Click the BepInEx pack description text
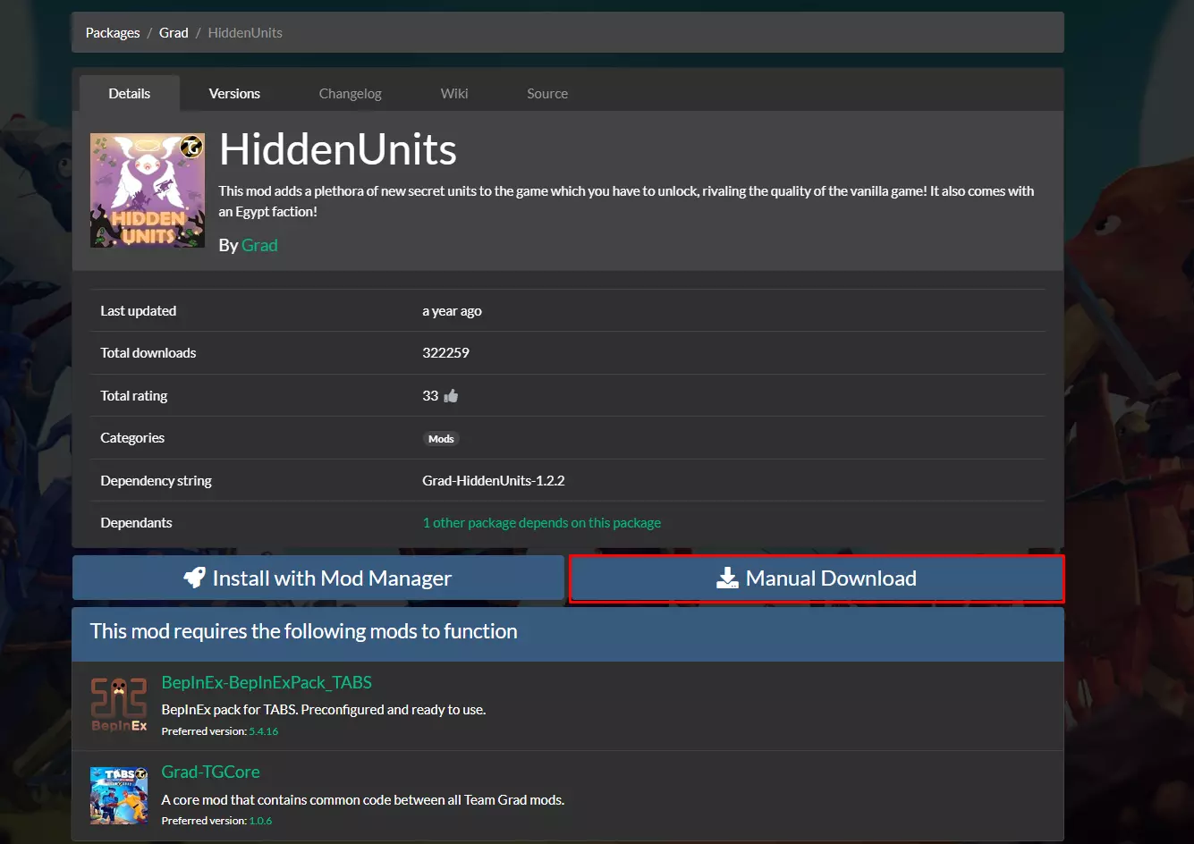This screenshot has width=1194, height=844. click(324, 709)
